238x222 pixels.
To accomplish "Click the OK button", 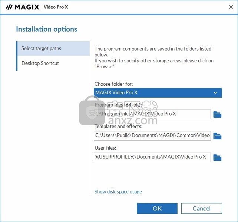I will [157, 209].
